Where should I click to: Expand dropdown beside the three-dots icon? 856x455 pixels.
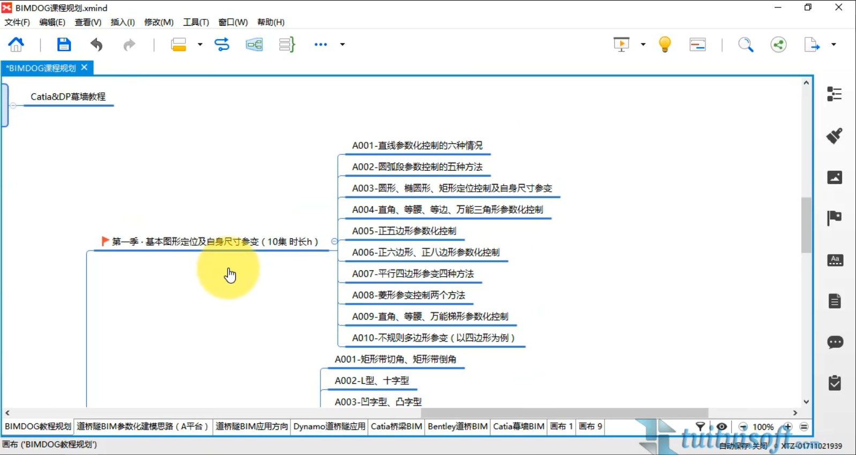coord(343,44)
